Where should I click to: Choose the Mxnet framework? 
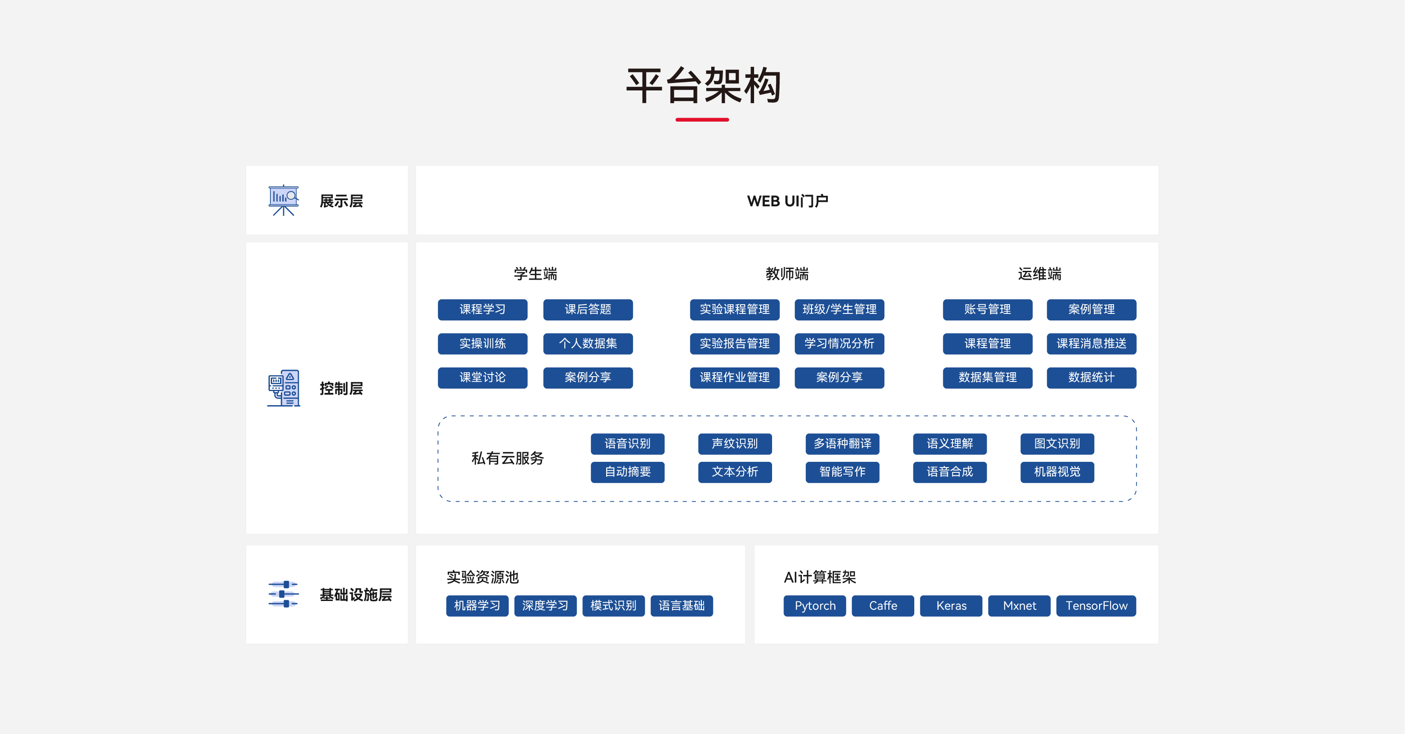tap(1019, 606)
